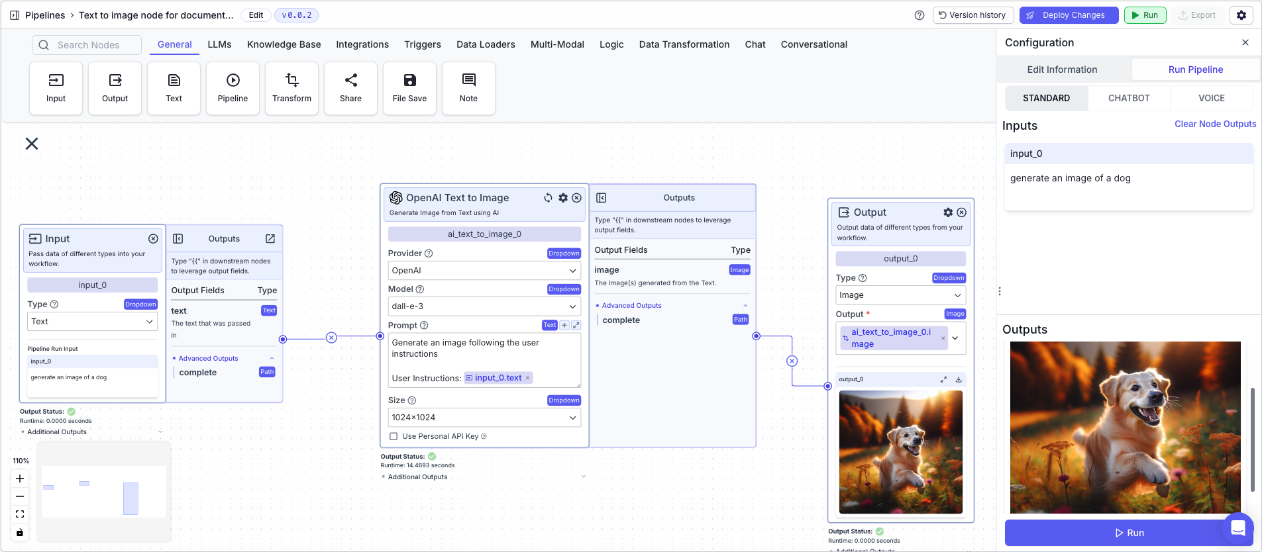
Task: Open the Output node Type dropdown showing Image
Action: (901, 295)
